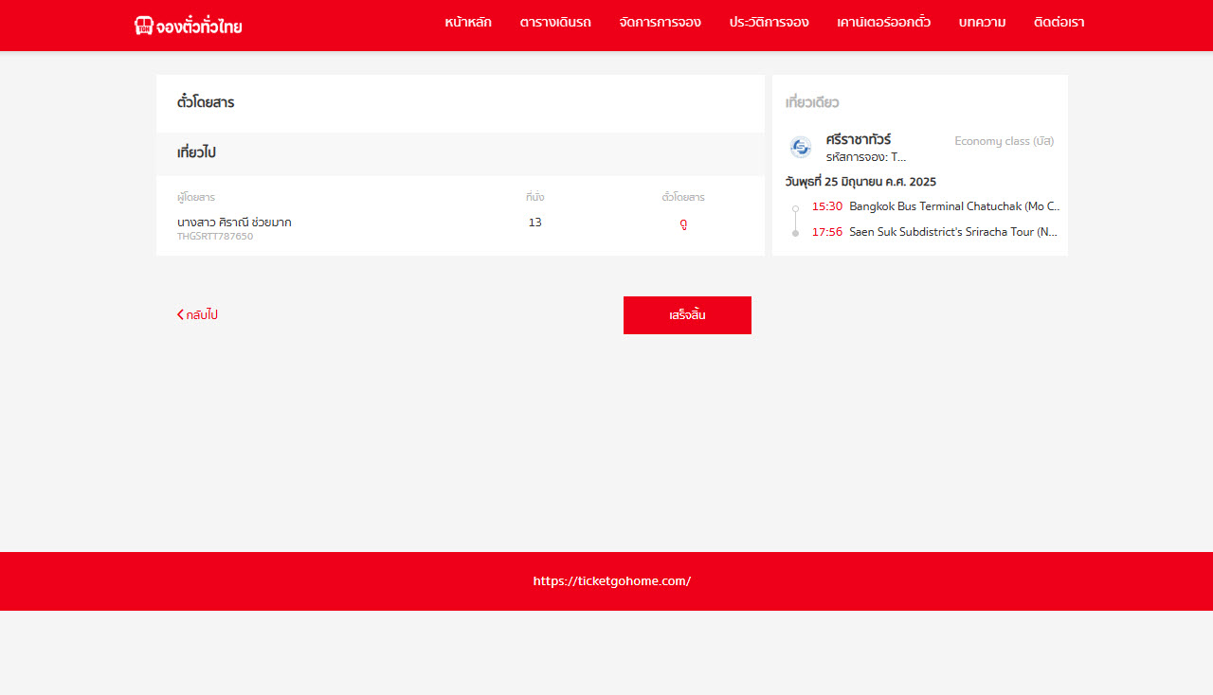Image resolution: width=1213 pixels, height=695 pixels.
Task: Go to ติดต่อเรา contact page
Action: (x=1059, y=23)
